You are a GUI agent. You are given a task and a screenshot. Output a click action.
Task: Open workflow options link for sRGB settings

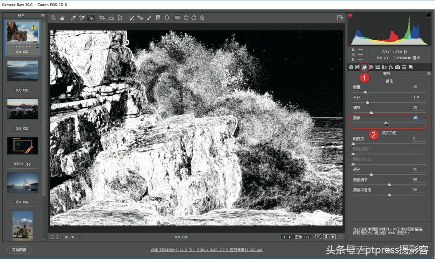point(206,250)
